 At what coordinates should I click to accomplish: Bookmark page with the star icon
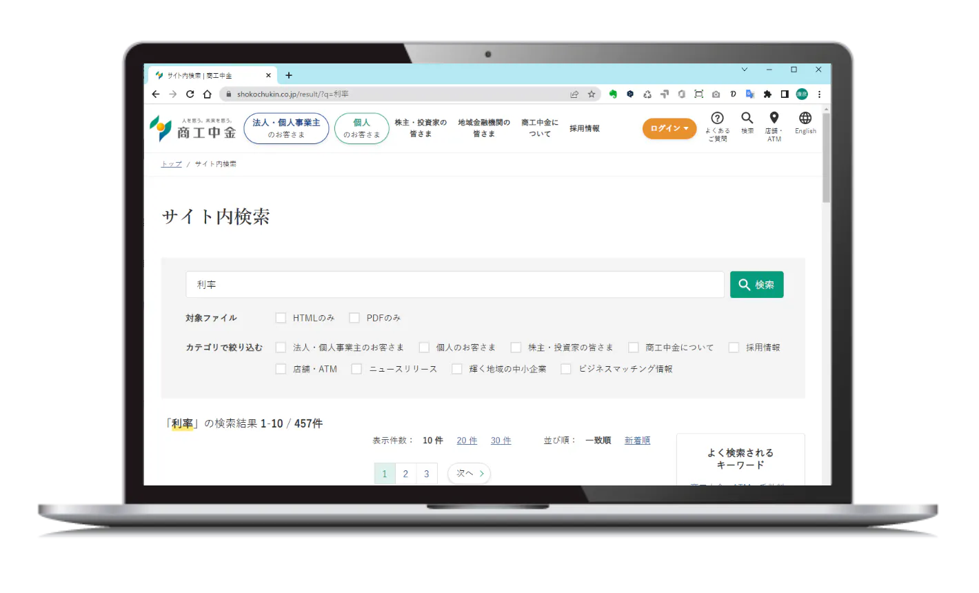click(x=592, y=94)
